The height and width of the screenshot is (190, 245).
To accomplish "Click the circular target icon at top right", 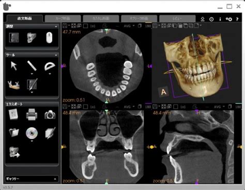I will (x=211, y=19).
